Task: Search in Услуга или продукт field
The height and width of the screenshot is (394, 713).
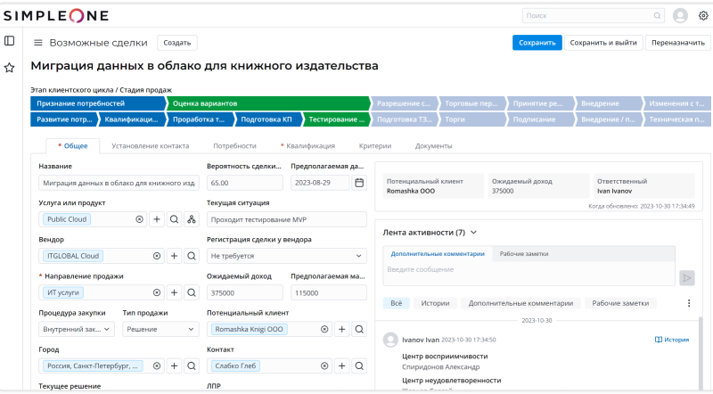Action: [174, 219]
